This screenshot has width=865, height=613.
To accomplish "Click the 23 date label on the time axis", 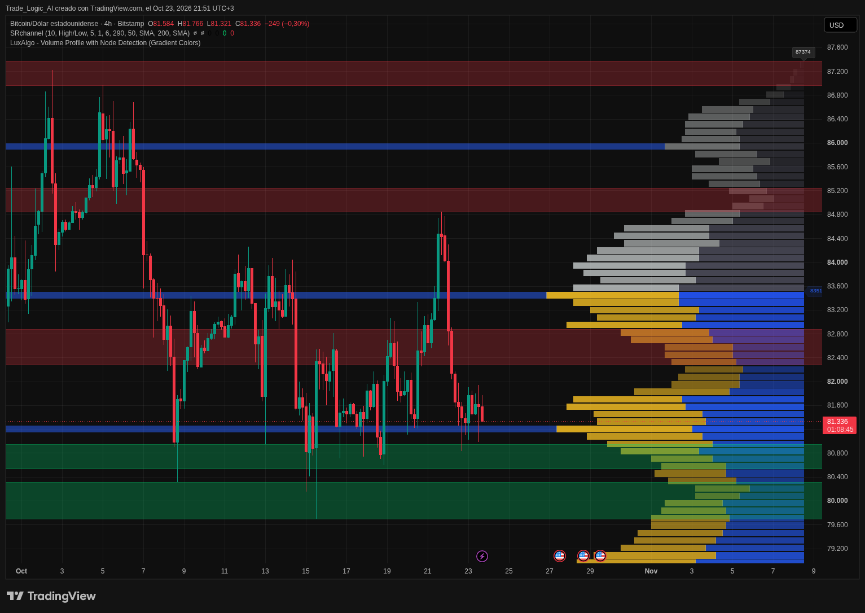I will (468, 571).
